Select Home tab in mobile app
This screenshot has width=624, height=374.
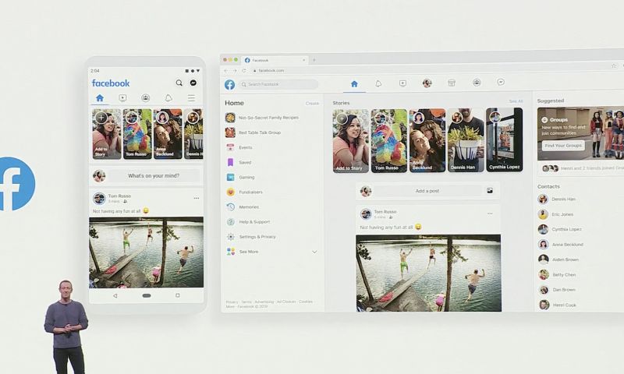(100, 97)
